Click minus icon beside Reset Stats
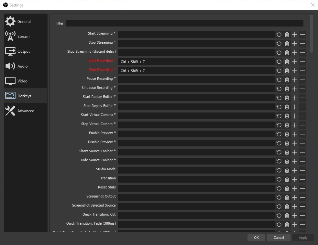 pyautogui.click(x=302, y=188)
